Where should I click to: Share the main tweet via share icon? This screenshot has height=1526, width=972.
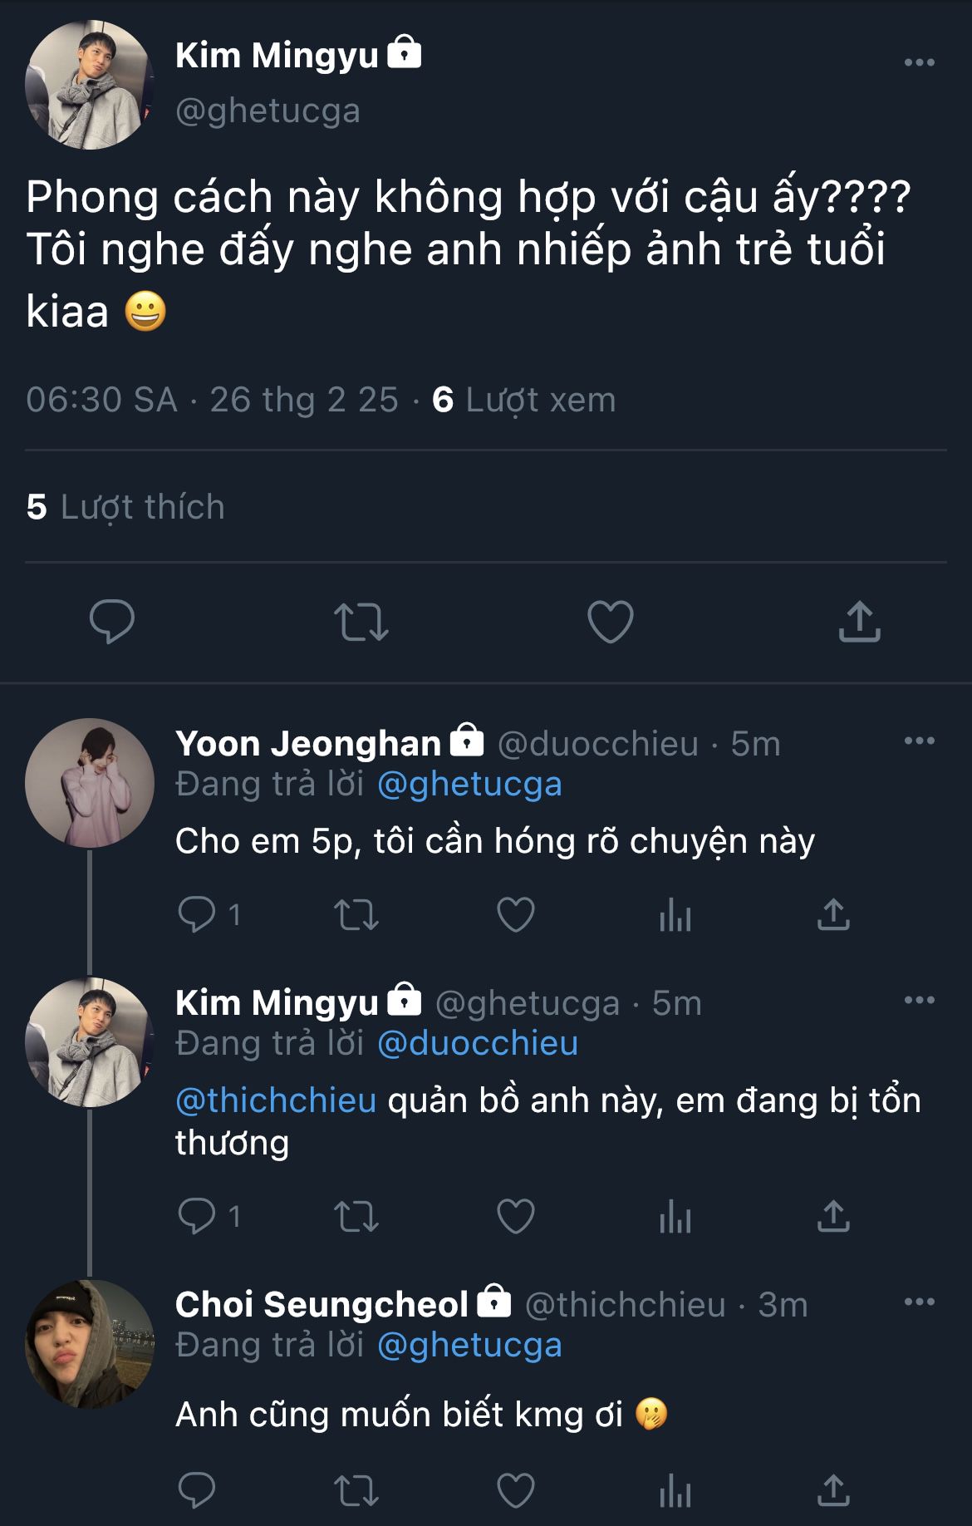[859, 621]
